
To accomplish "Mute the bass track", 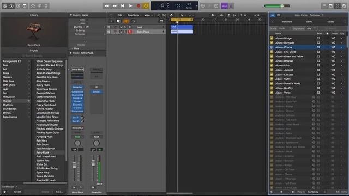I will click(x=121, y=27).
